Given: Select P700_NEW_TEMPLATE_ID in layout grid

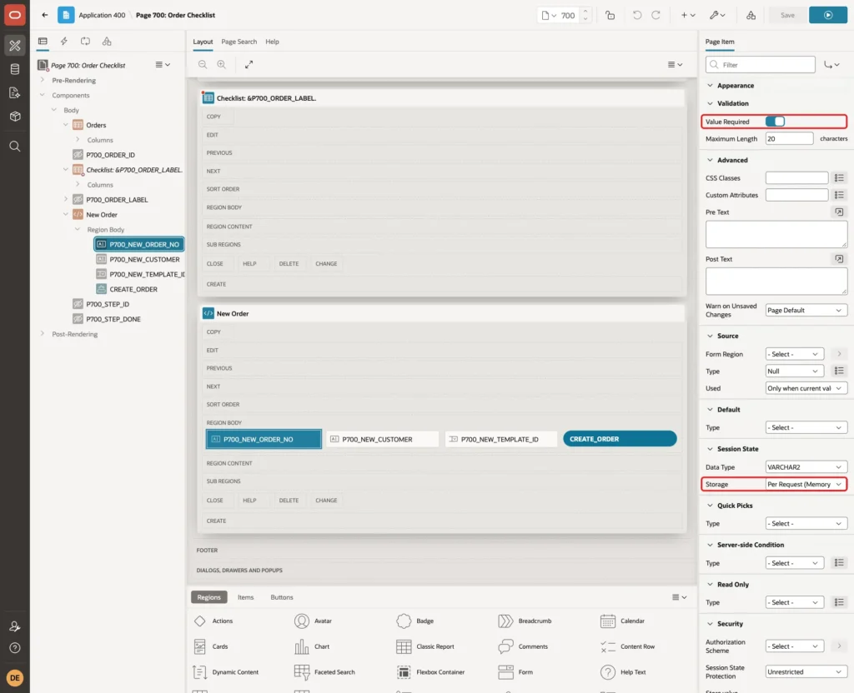Looking at the screenshot, I should pos(501,439).
